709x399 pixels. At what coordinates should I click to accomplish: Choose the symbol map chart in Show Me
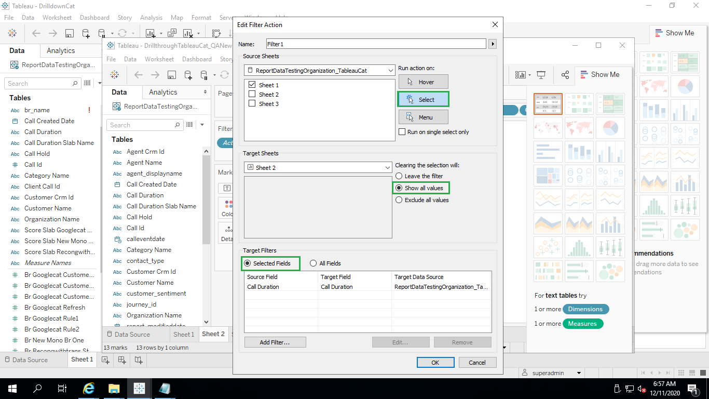548,128
